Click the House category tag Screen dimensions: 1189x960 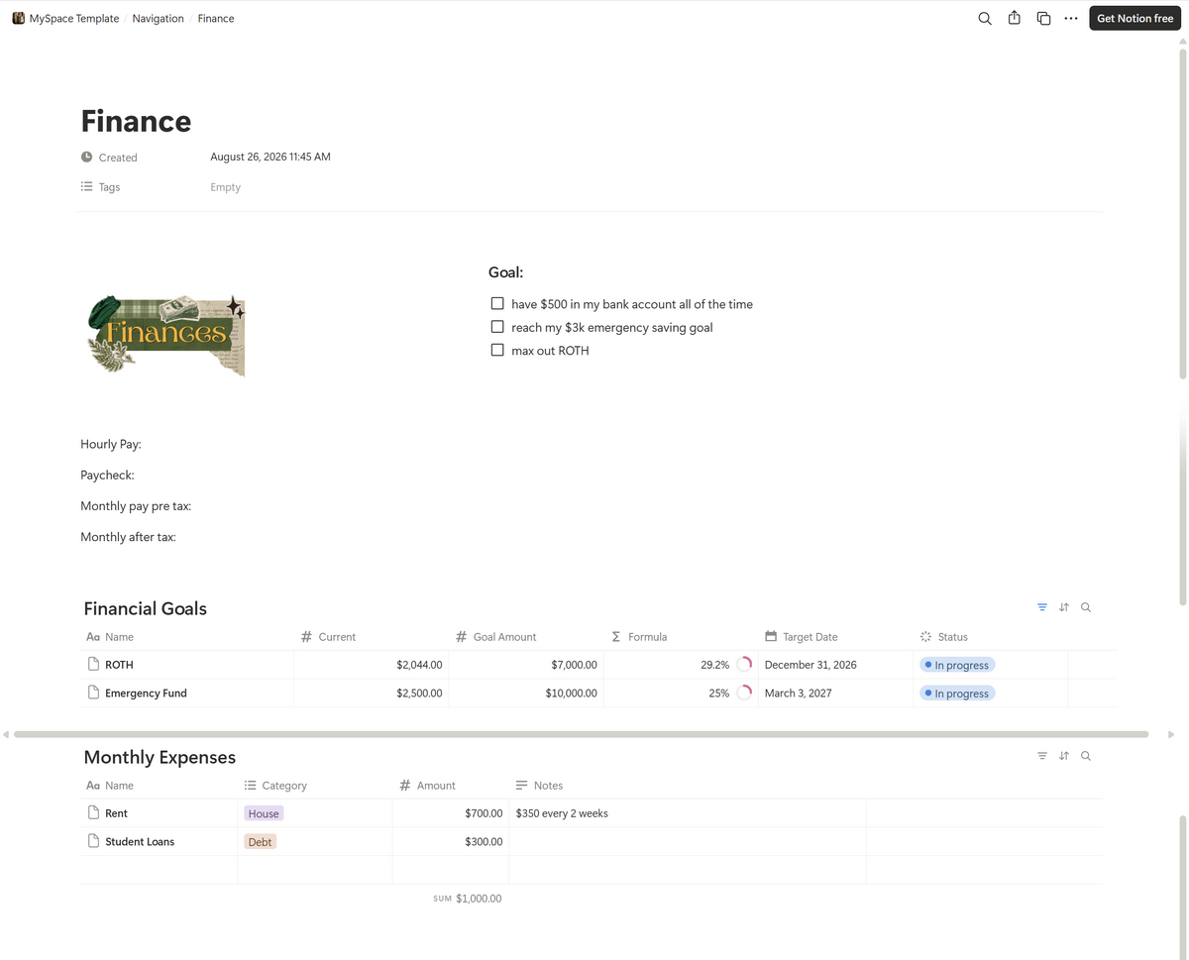(x=264, y=813)
